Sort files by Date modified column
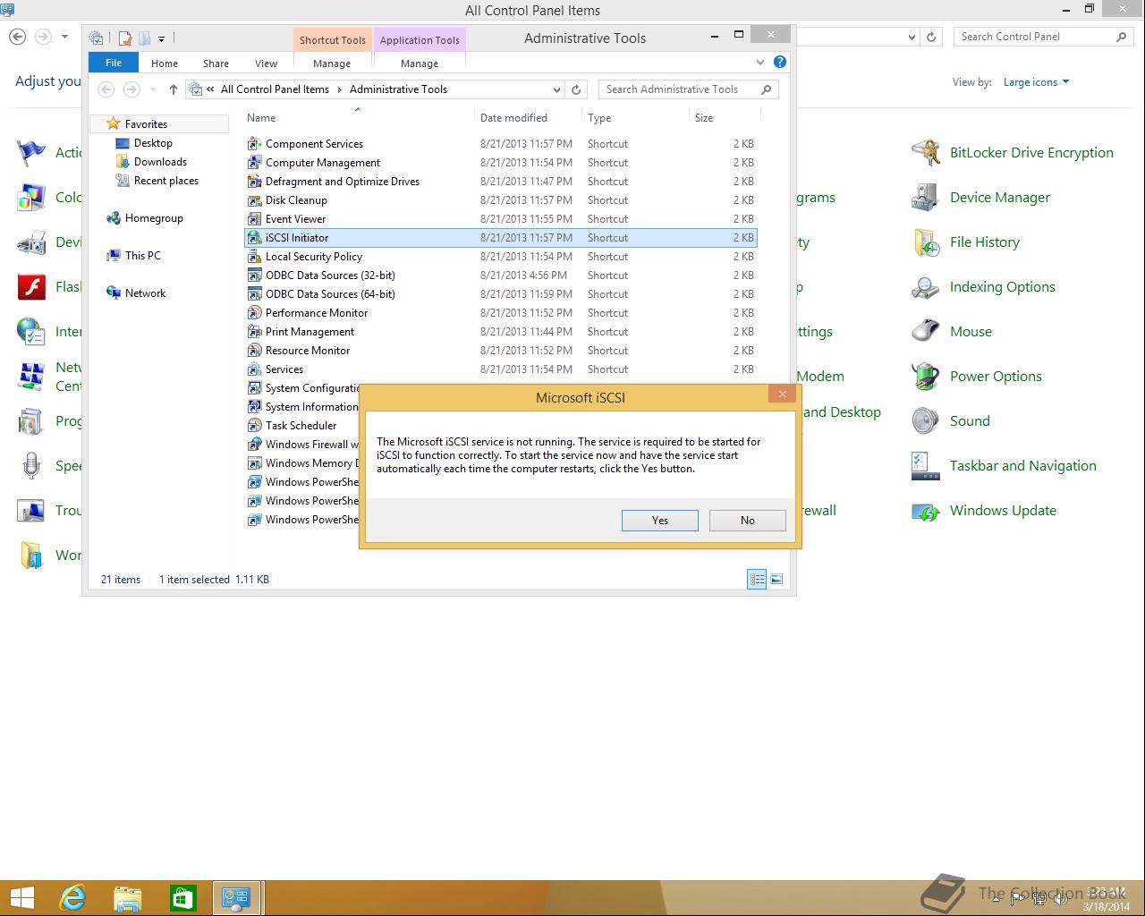Screen dimensions: 1145x916 pos(527,118)
